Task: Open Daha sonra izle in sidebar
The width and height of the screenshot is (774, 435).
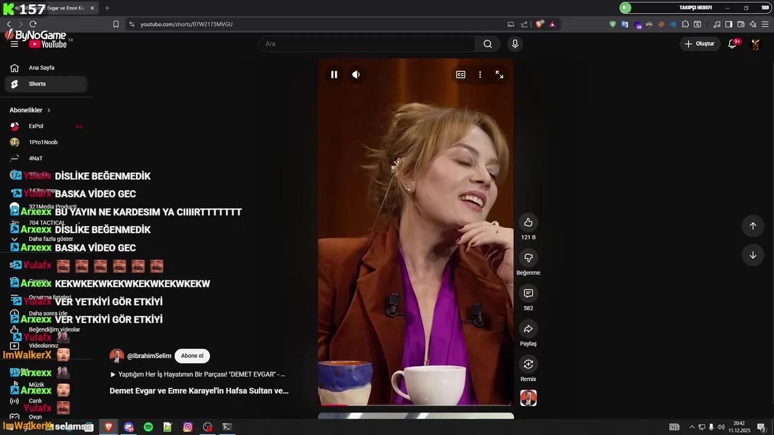Action: click(46, 314)
